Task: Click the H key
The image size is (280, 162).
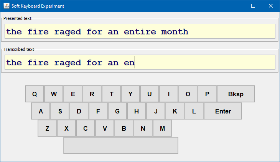Action: (137, 111)
